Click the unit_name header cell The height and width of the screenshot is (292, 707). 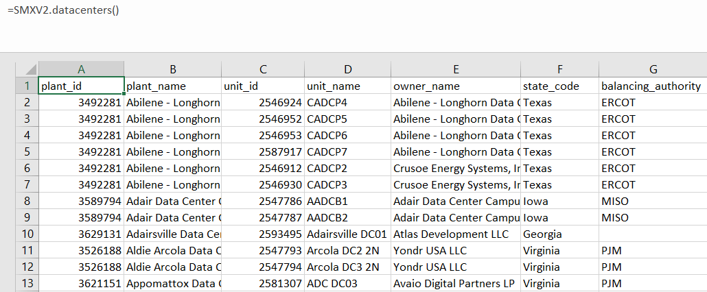tap(347, 86)
